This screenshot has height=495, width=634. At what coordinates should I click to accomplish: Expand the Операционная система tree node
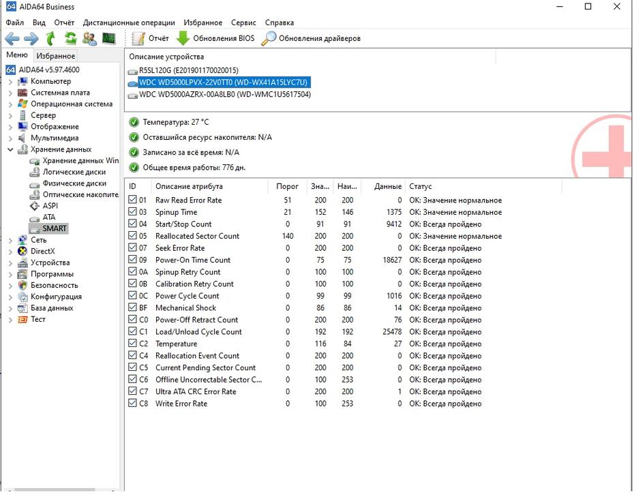[x=10, y=104]
